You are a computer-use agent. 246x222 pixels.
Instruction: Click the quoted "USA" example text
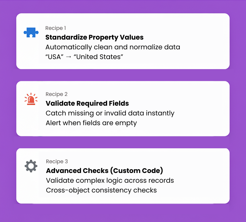coord(54,57)
